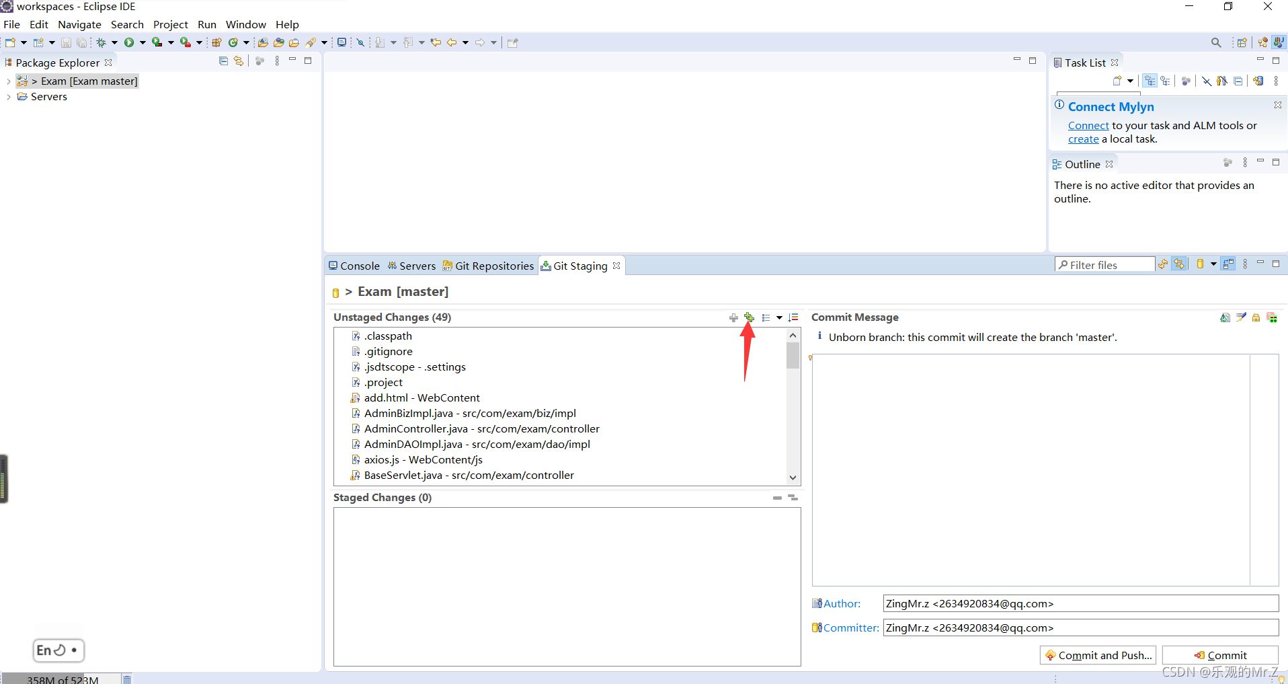Open the New Task dropdown in Task List
1288x684 pixels.
tap(1131, 81)
